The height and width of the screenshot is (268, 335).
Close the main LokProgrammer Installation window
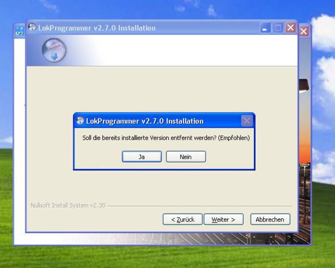pyautogui.click(x=291, y=28)
